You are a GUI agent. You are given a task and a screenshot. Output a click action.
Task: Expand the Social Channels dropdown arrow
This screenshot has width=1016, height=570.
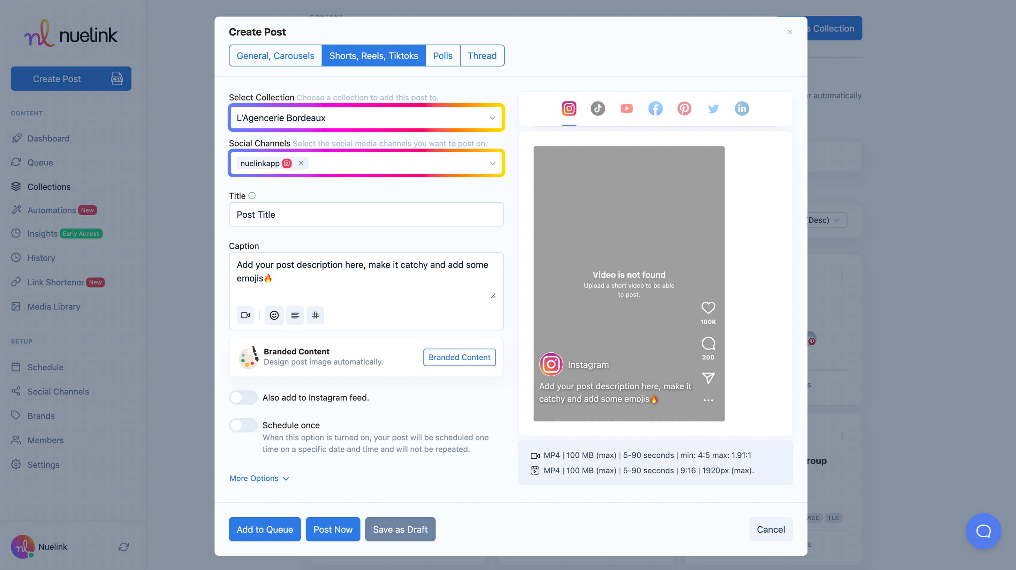tap(492, 163)
